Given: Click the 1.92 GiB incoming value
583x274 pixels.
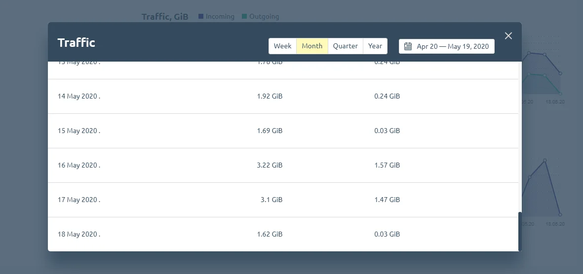Looking at the screenshot, I should point(270,96).
